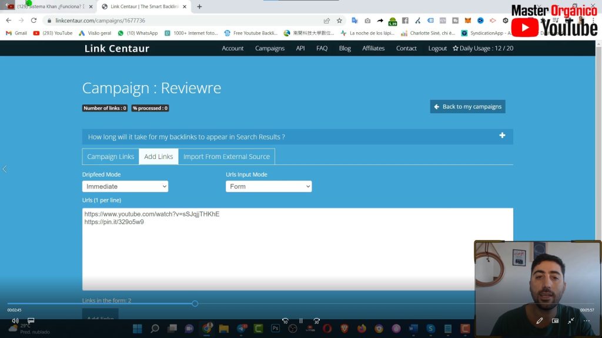Image resolution: width=602 pixels, height=338 pixels.
Task: Click the left-edge previous chevron arrow
Action: point(5,169)
